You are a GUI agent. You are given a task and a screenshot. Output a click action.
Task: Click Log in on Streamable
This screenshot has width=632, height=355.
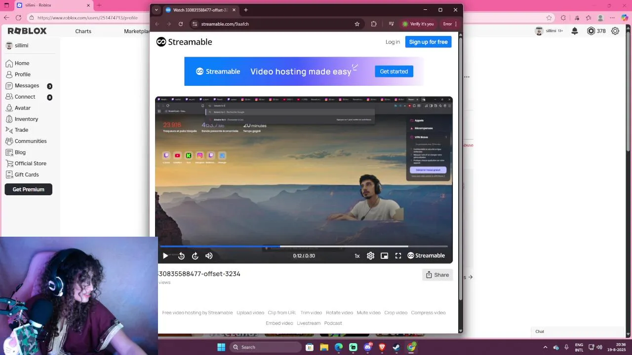(393, 42)
